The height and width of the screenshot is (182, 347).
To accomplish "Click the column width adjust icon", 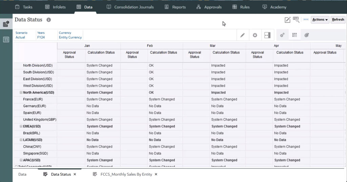I will point(267,35).
